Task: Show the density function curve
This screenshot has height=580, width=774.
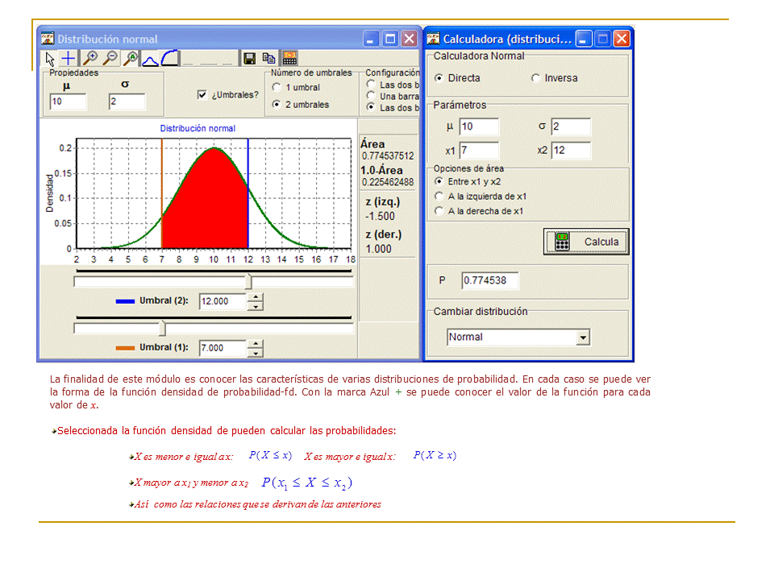Action: pyautogui.click(x=150, y=58)
